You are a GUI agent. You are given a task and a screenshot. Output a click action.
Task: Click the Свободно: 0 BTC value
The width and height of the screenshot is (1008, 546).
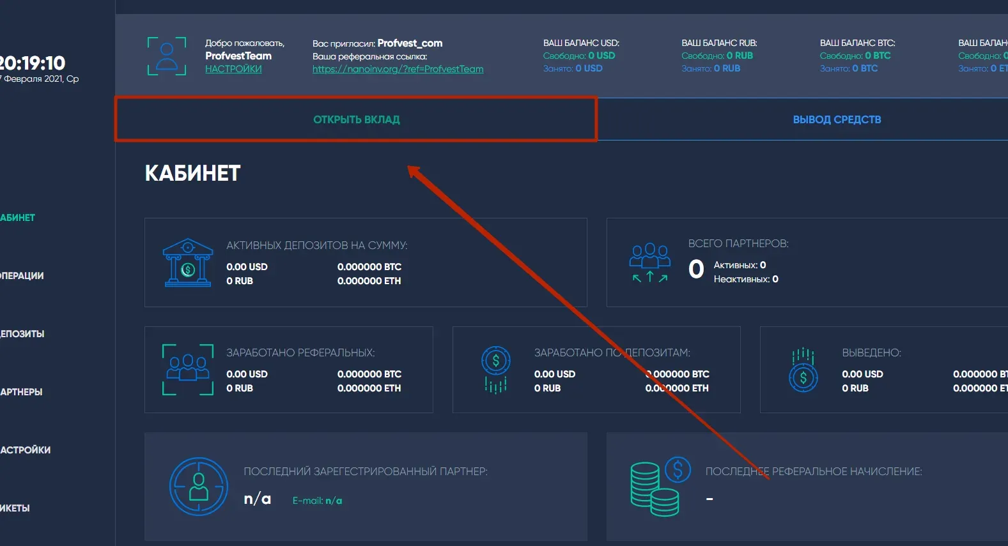tap(855, 56)
